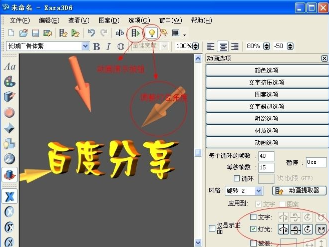The height and width of the screenshot is (247, 329).
Task: Uncheck the 灯光 animation checkbox
Action: click(253, 229)
